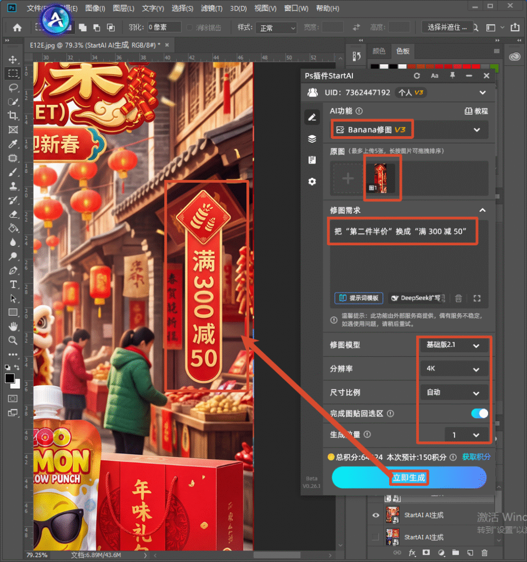Select the Lasso tool

tap(13, 87)
